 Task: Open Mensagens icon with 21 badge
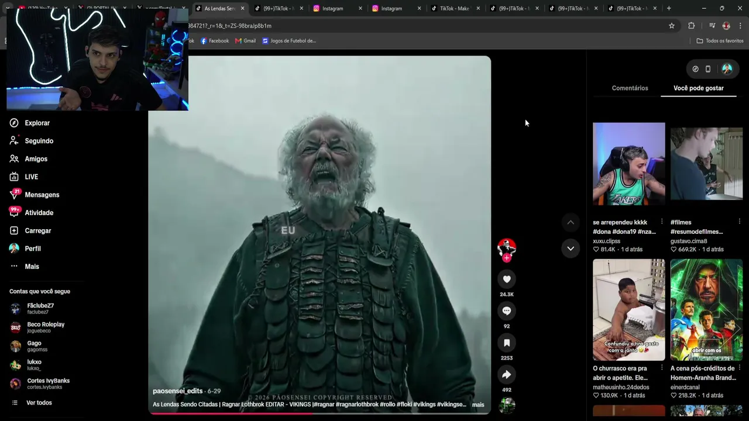pyautogui.click(x=14, y=195)
